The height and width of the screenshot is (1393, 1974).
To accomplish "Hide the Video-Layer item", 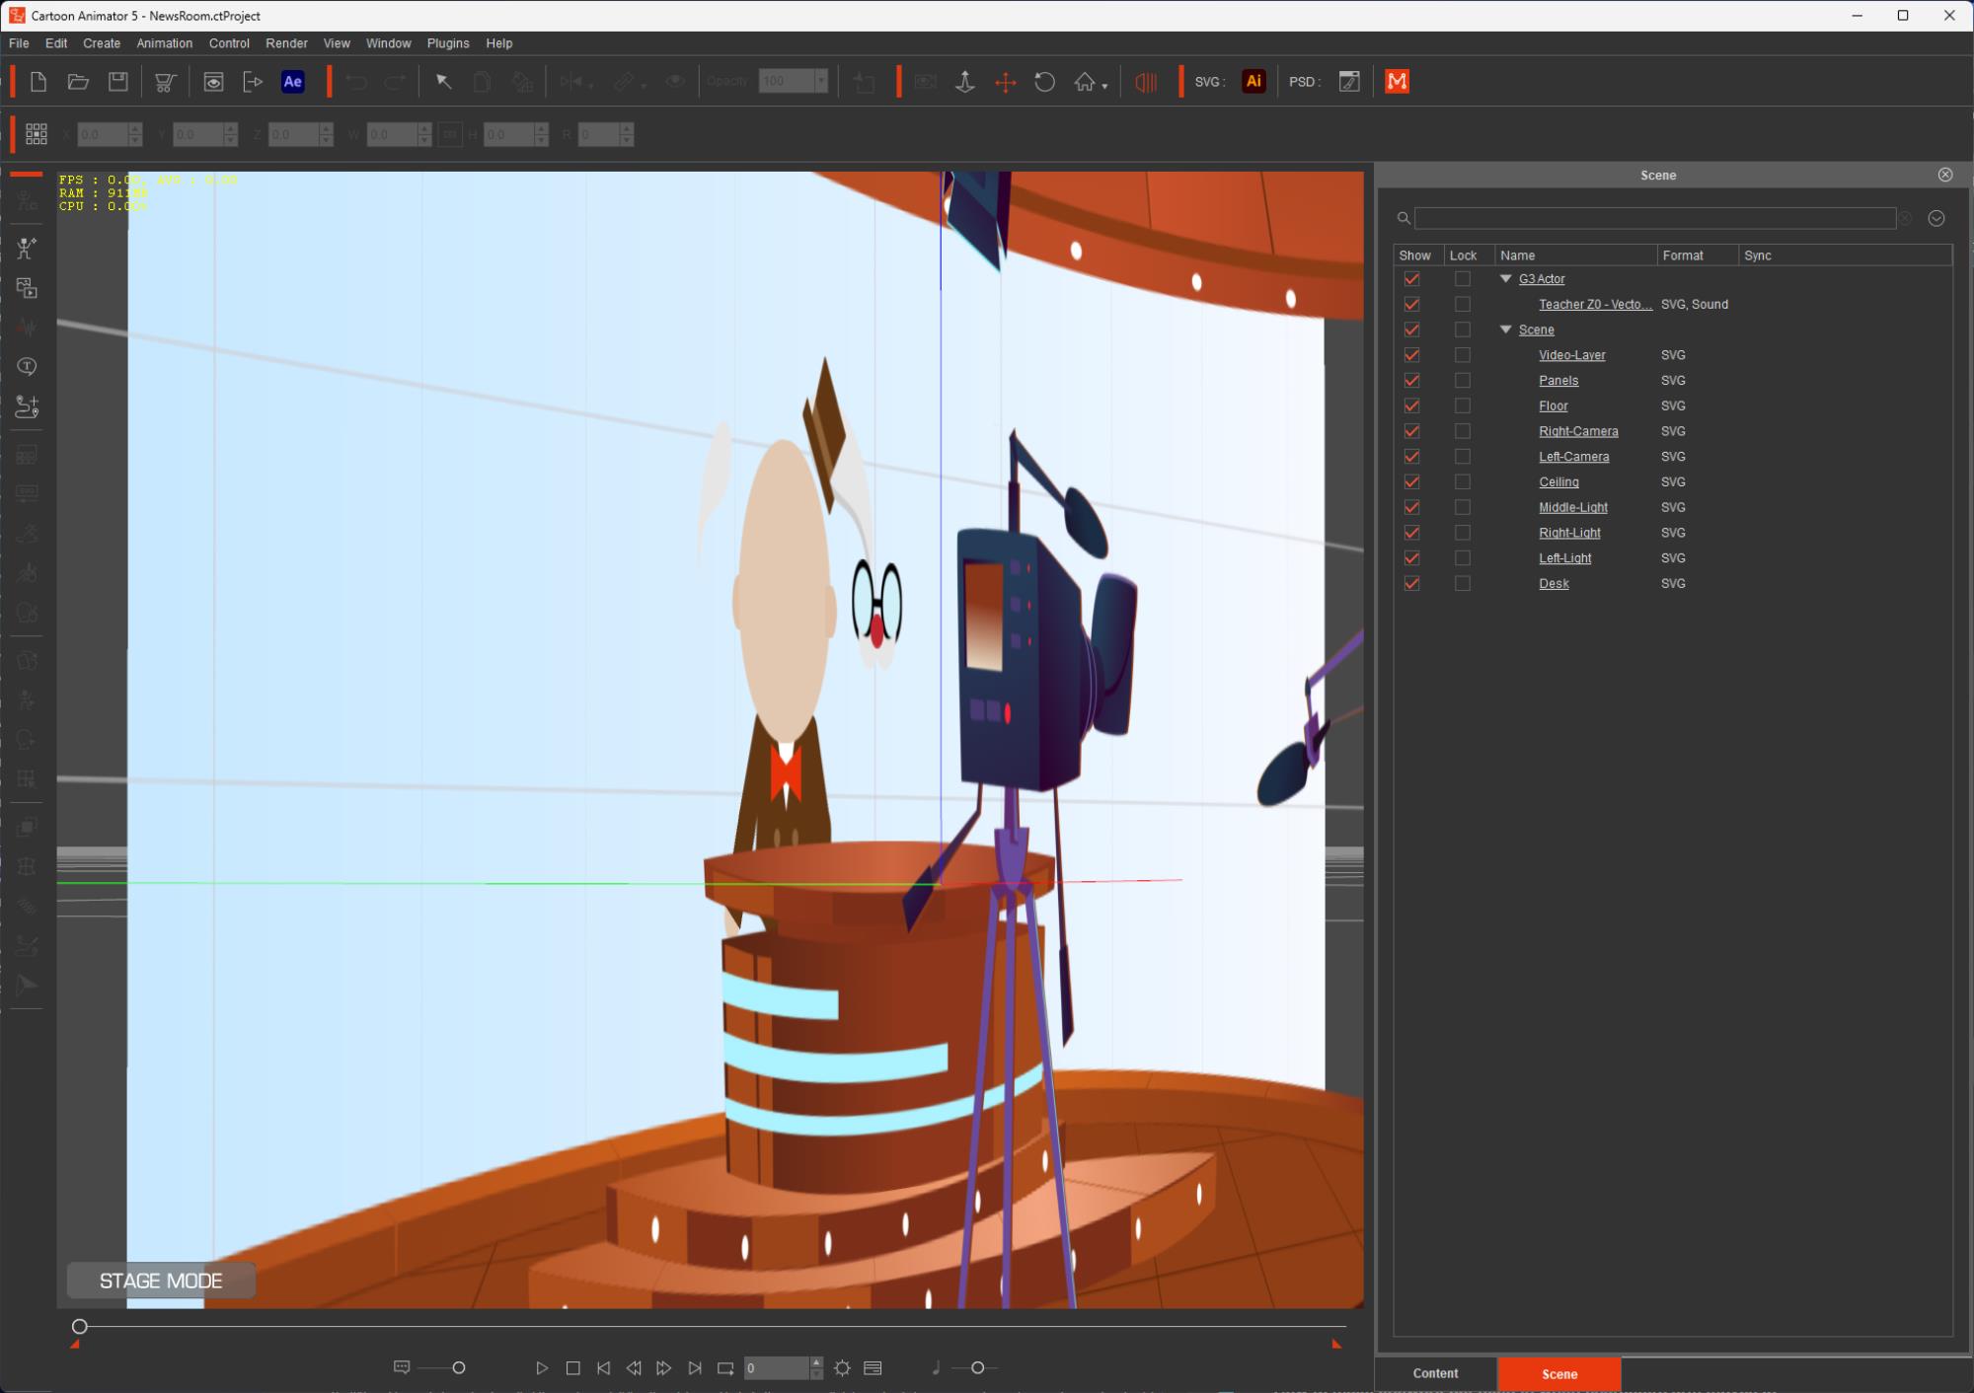I will point(1412,355).
